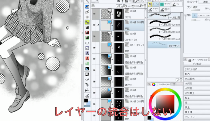
Task: Hide the 淡い光 layer
Action: (94, 14)
